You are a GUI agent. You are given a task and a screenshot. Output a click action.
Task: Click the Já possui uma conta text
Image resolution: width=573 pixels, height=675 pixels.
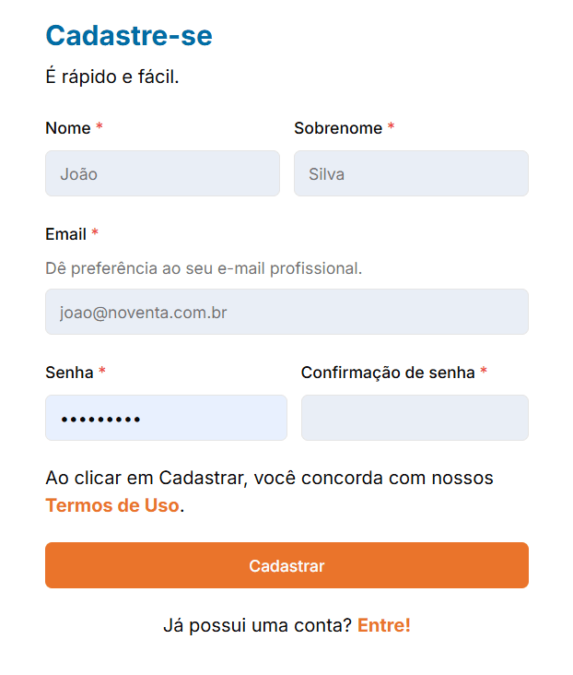pyautogui.click(x=258, y=625)
